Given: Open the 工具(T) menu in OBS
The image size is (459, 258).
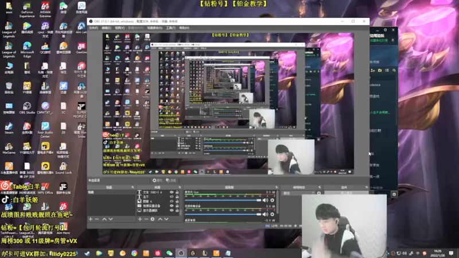Looking at the screenshot, I should point(170,28).
